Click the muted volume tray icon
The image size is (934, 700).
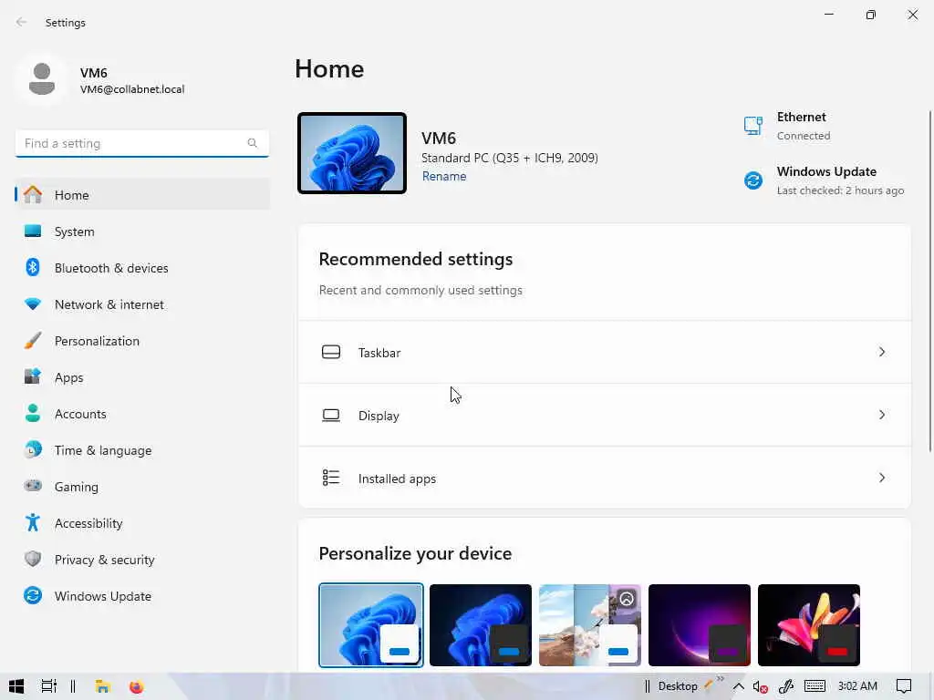760,687
